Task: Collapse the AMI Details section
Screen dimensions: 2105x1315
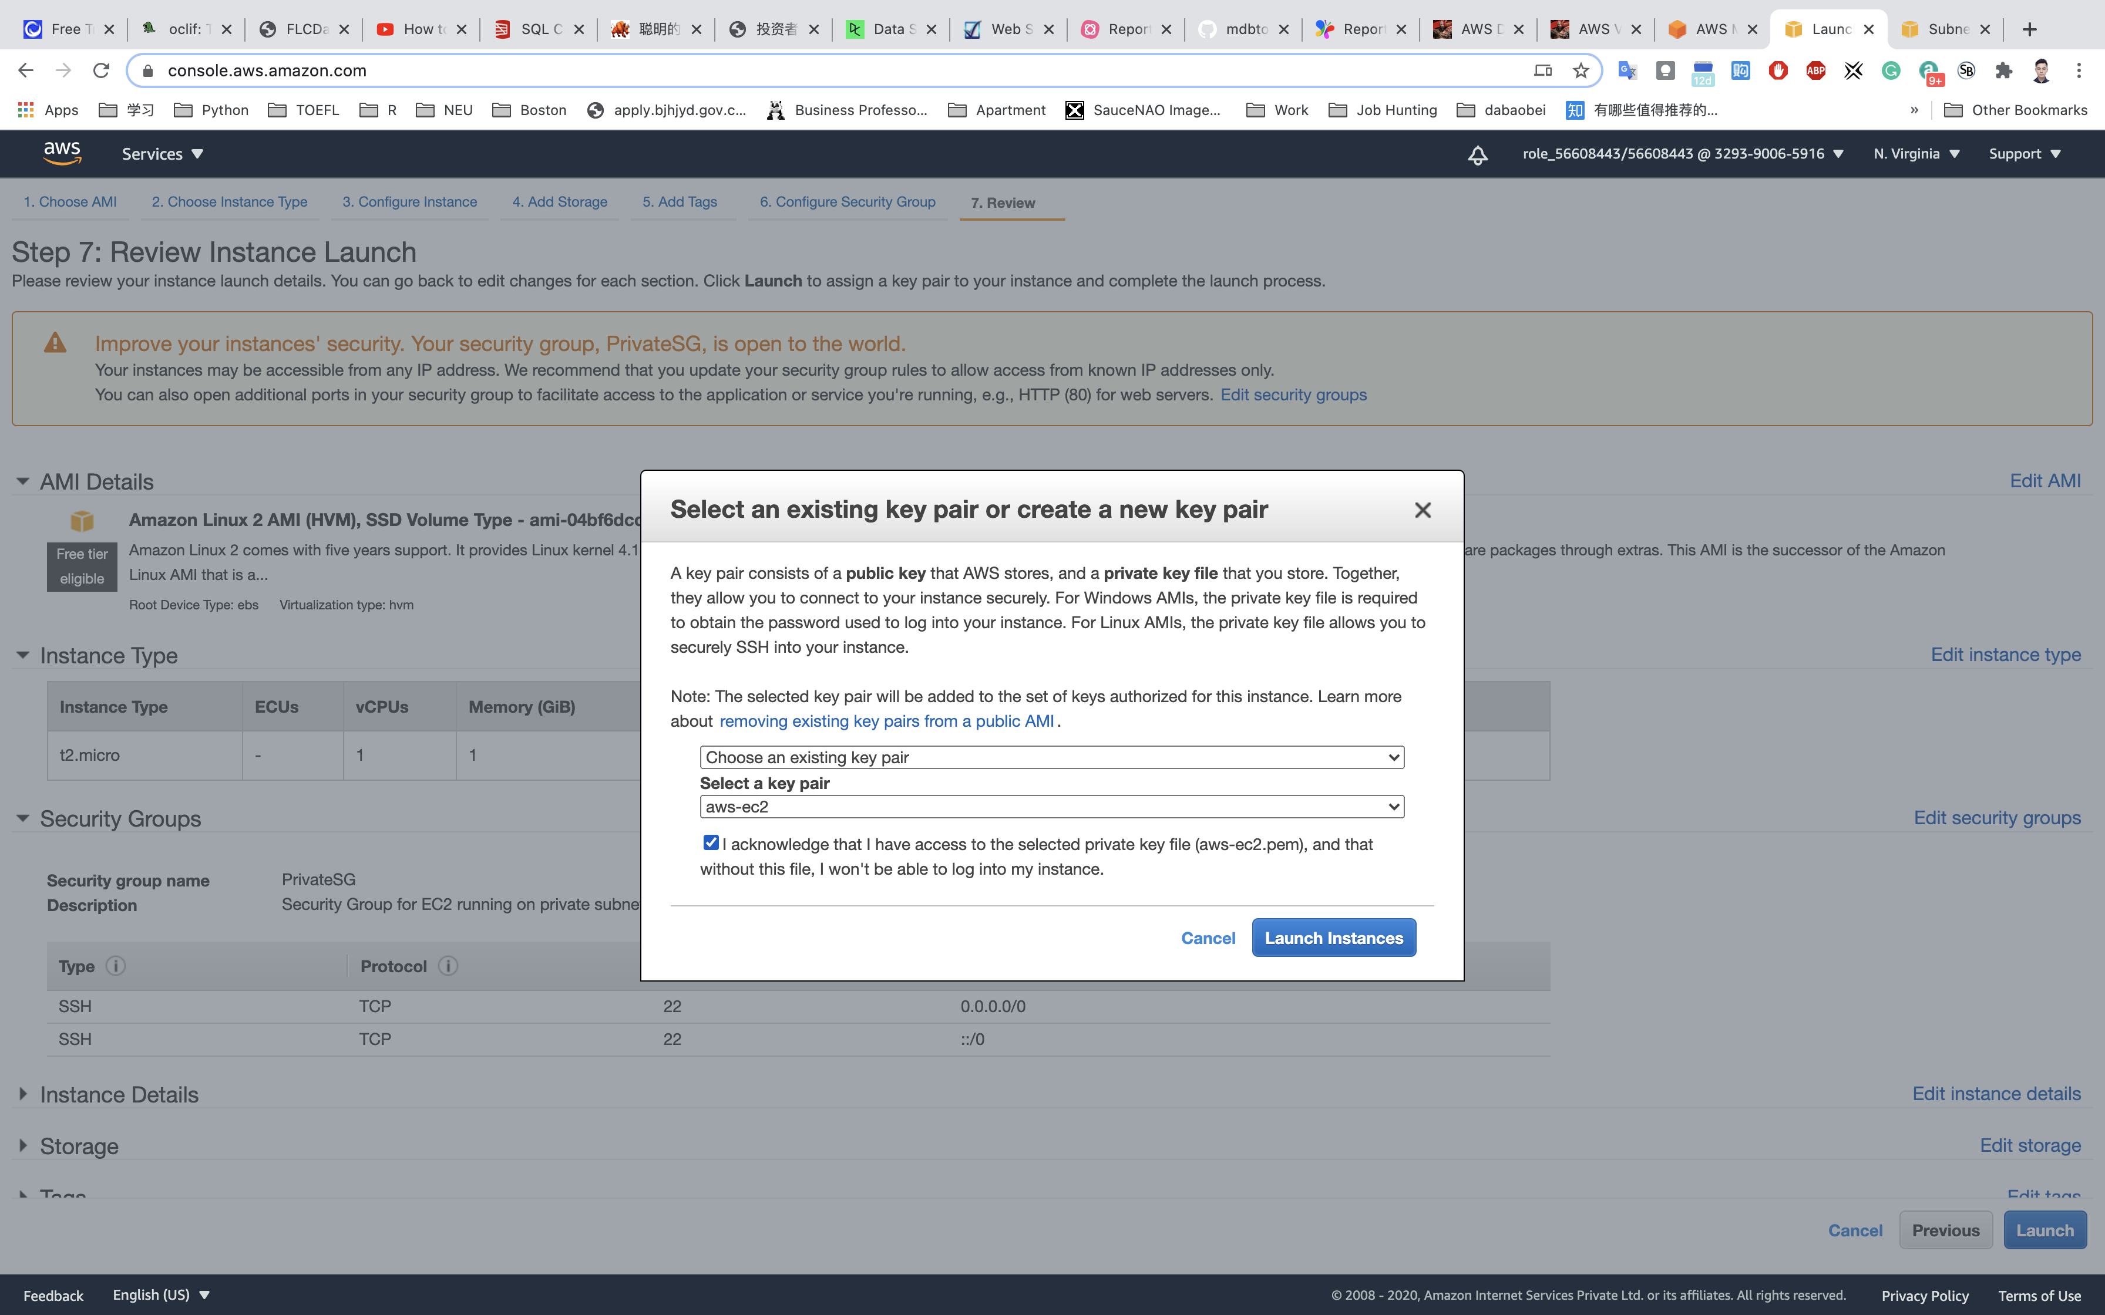Action: point(23,481)
